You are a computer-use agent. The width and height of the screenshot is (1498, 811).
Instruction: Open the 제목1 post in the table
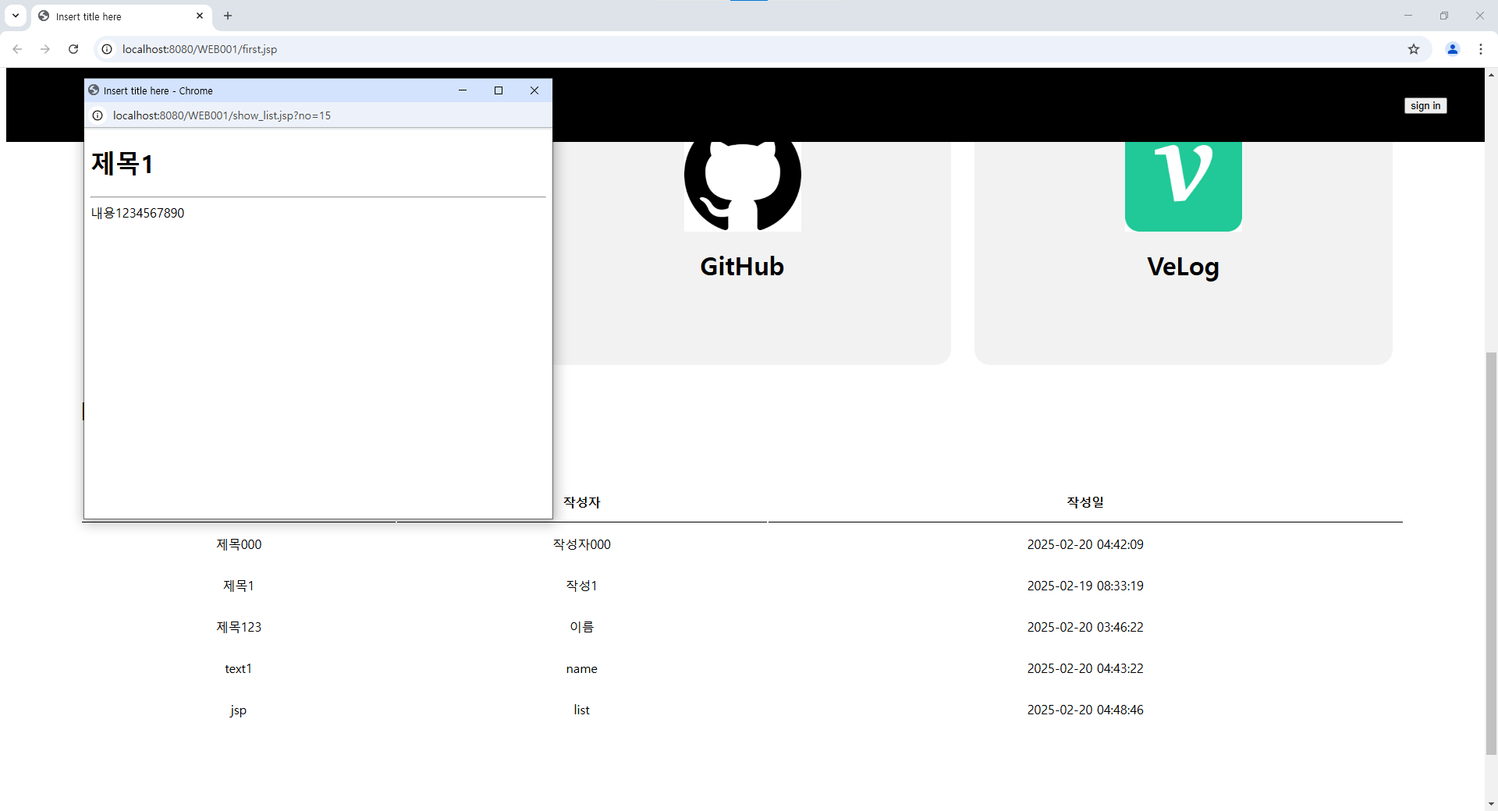[239, 586]
